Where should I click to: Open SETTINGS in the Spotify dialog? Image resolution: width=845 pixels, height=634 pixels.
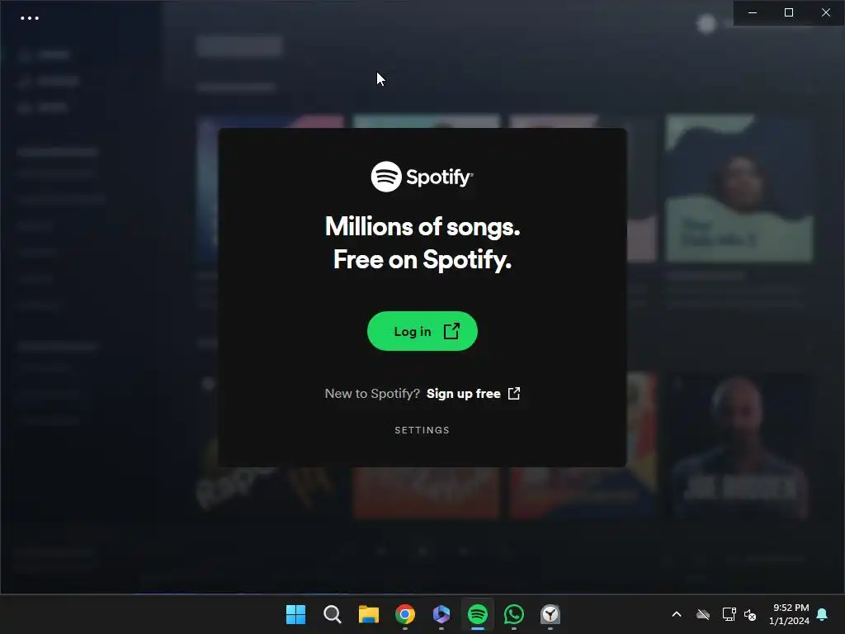pos(422,429)
